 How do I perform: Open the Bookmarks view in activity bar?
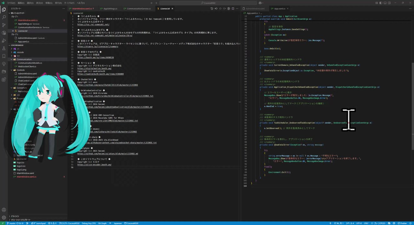click(4, 56)
